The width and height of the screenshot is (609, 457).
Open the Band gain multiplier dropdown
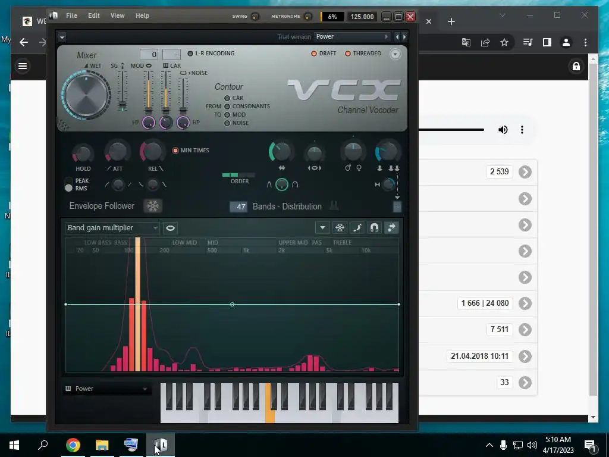coord(112,228)
